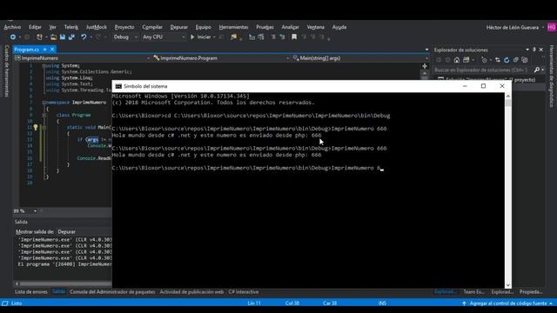Open the Compilar menu
557x313 pixels.
pyautogui.click(x=152, y=27)
